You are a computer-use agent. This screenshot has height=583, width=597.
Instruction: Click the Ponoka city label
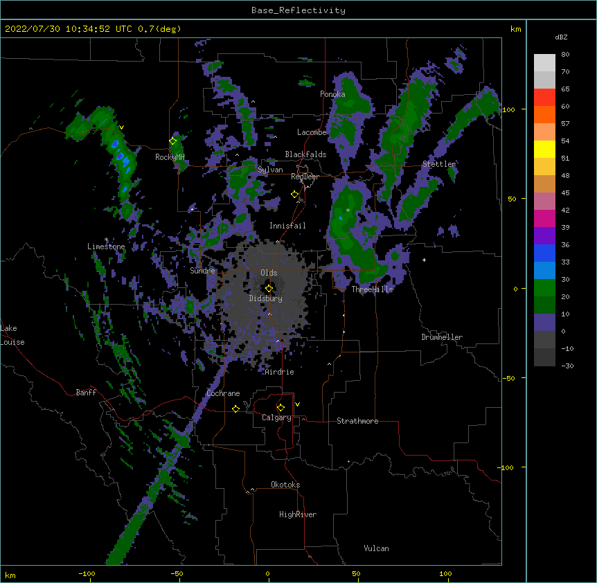332,94
